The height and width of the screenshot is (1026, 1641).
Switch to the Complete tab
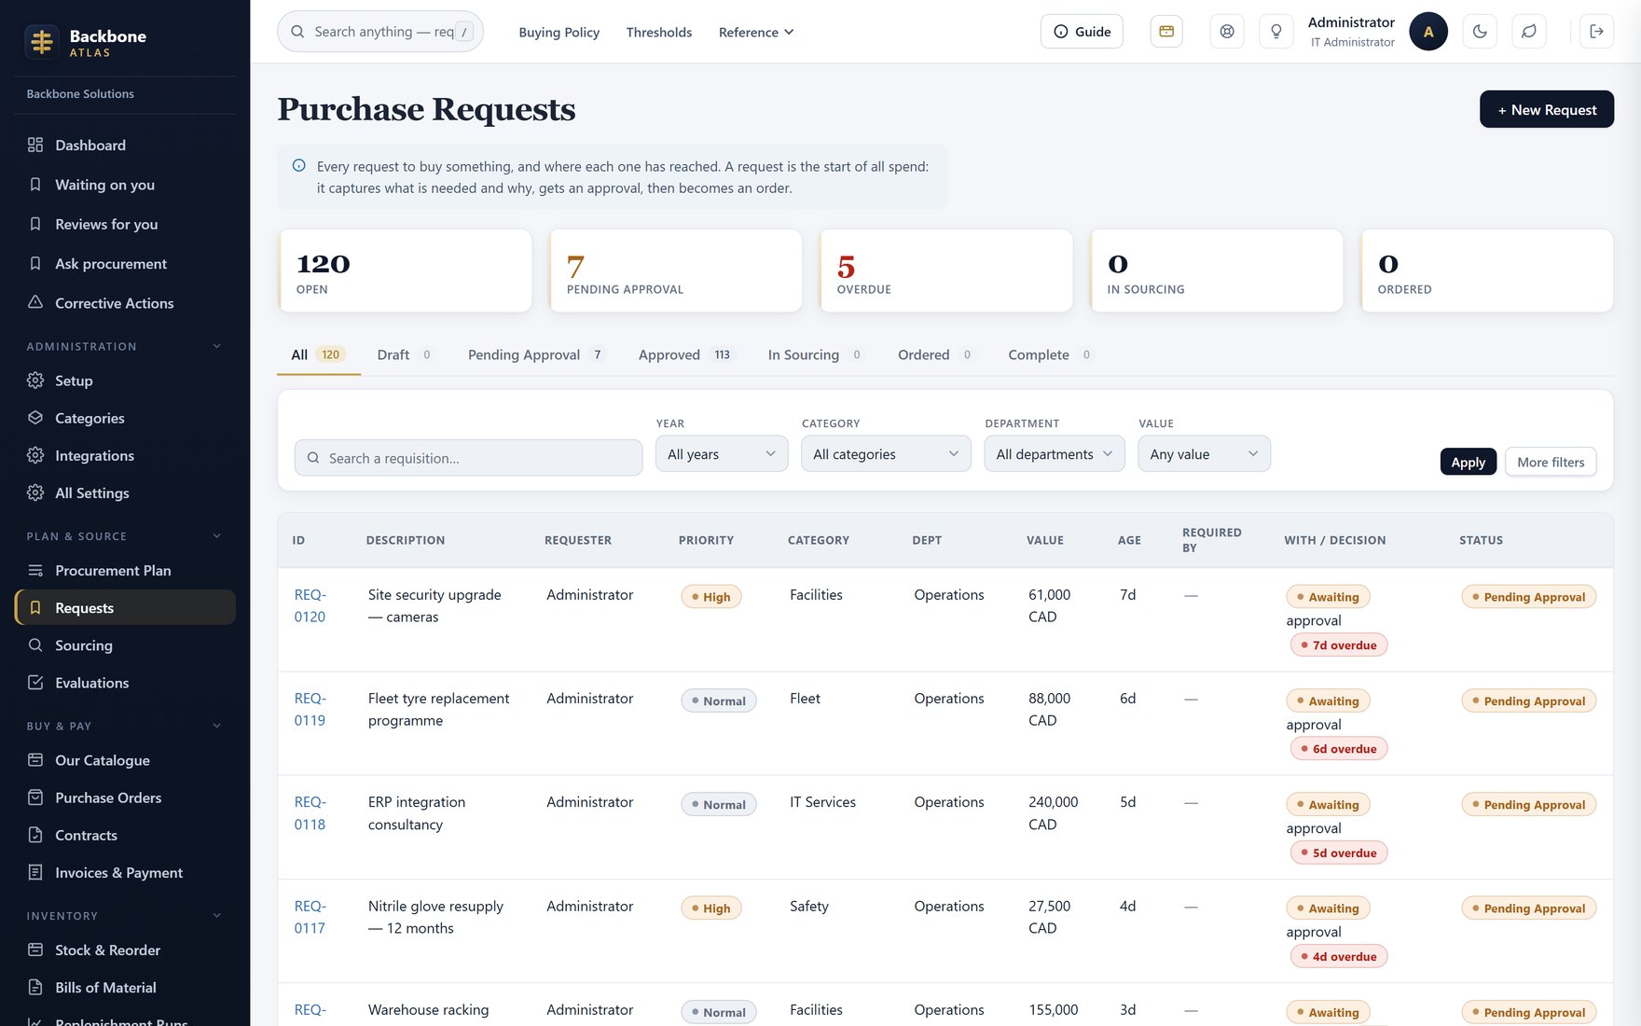tap(1049, 354)
